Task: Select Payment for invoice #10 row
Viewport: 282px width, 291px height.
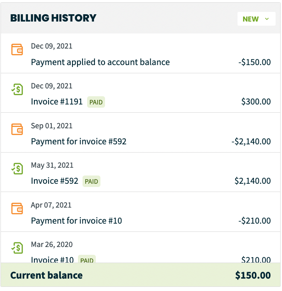Action: [76, 221]
